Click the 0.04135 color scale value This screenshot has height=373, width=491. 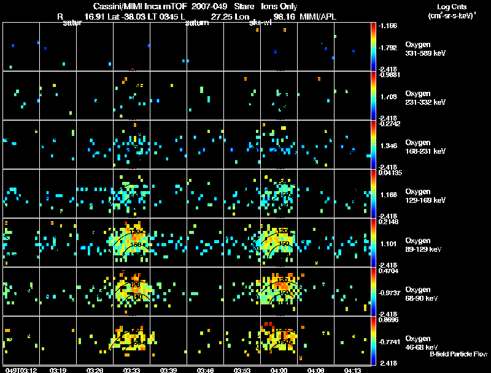(x=390, y=173)
